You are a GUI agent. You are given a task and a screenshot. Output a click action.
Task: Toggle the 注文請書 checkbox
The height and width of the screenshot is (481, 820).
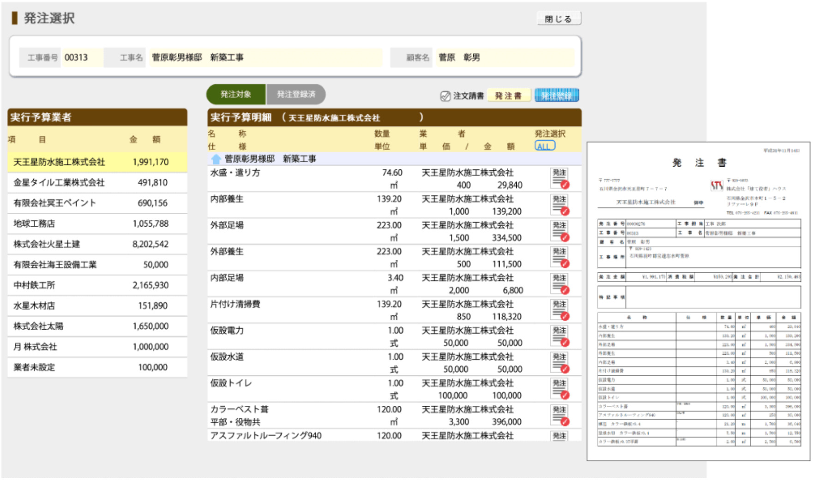pyautogui.click(x=445, y=96)
